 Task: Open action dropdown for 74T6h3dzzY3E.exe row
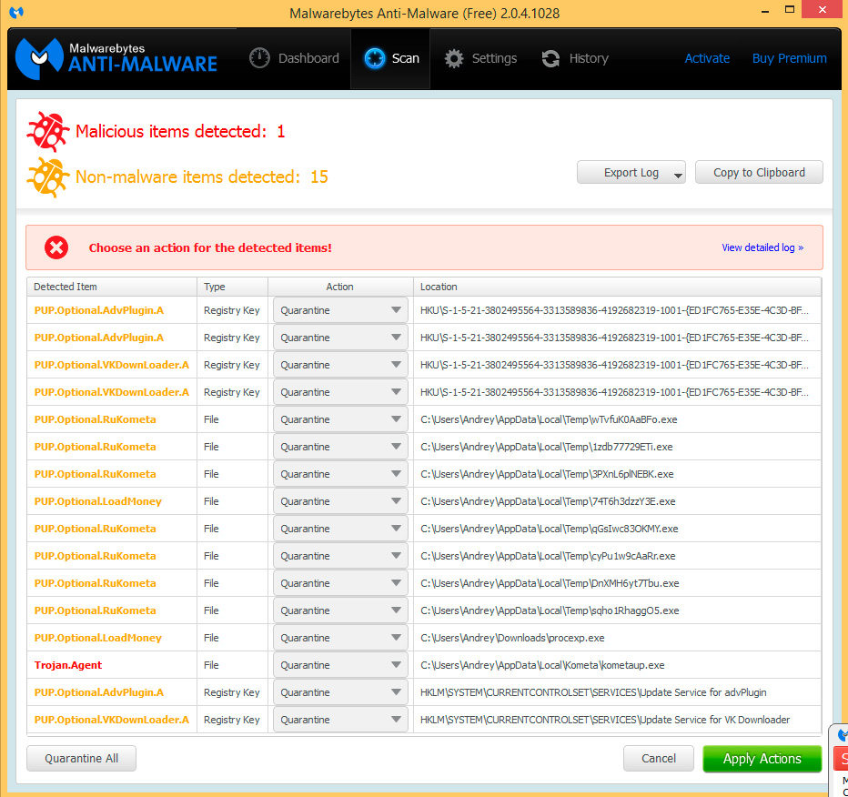(340, 501)
